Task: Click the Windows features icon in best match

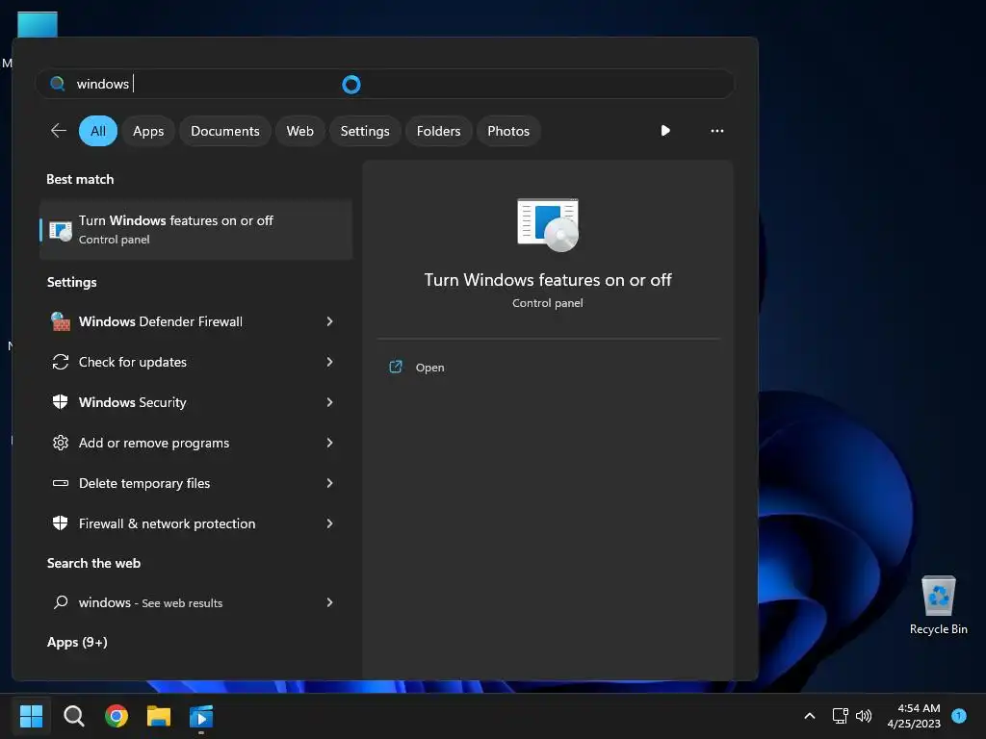Action: point(61,230)
